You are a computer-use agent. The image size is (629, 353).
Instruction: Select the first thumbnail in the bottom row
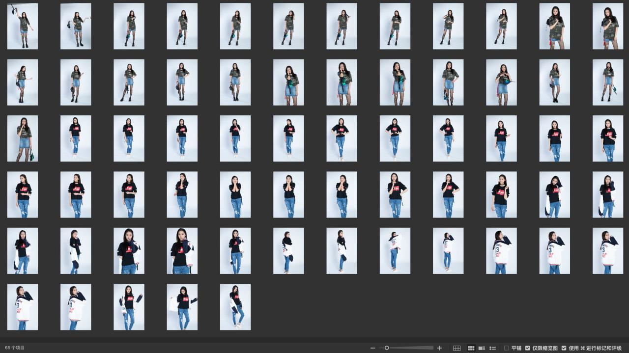23,307
